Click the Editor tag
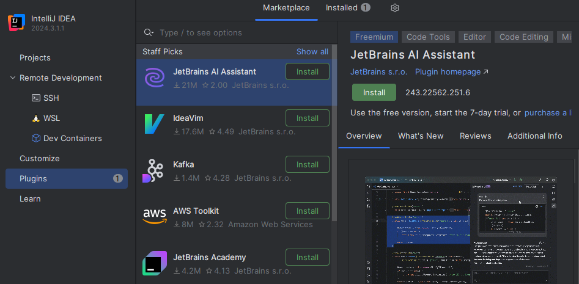Image resolution: width=579 pixels, height=284 pixels. pyautogui.click(x=474, y=37)
